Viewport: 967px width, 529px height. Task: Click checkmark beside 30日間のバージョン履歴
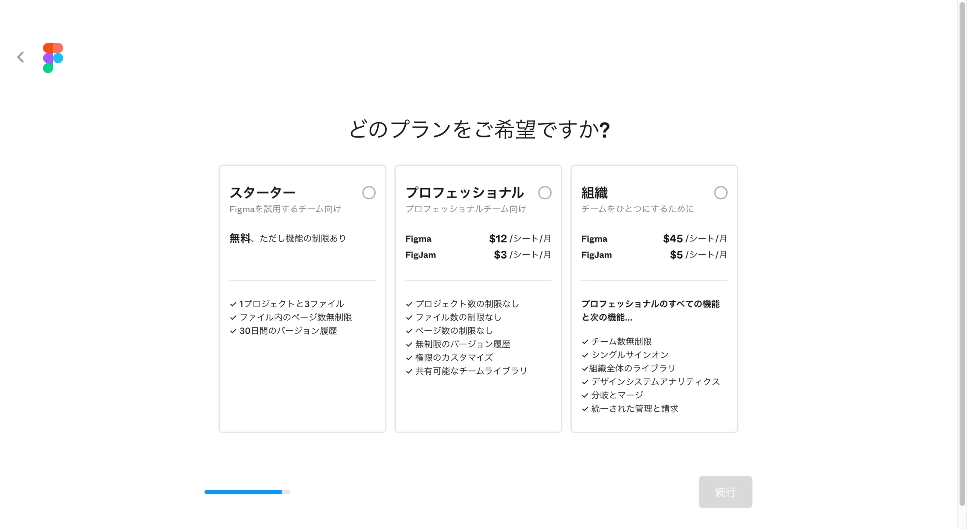[x=233, y=331]
